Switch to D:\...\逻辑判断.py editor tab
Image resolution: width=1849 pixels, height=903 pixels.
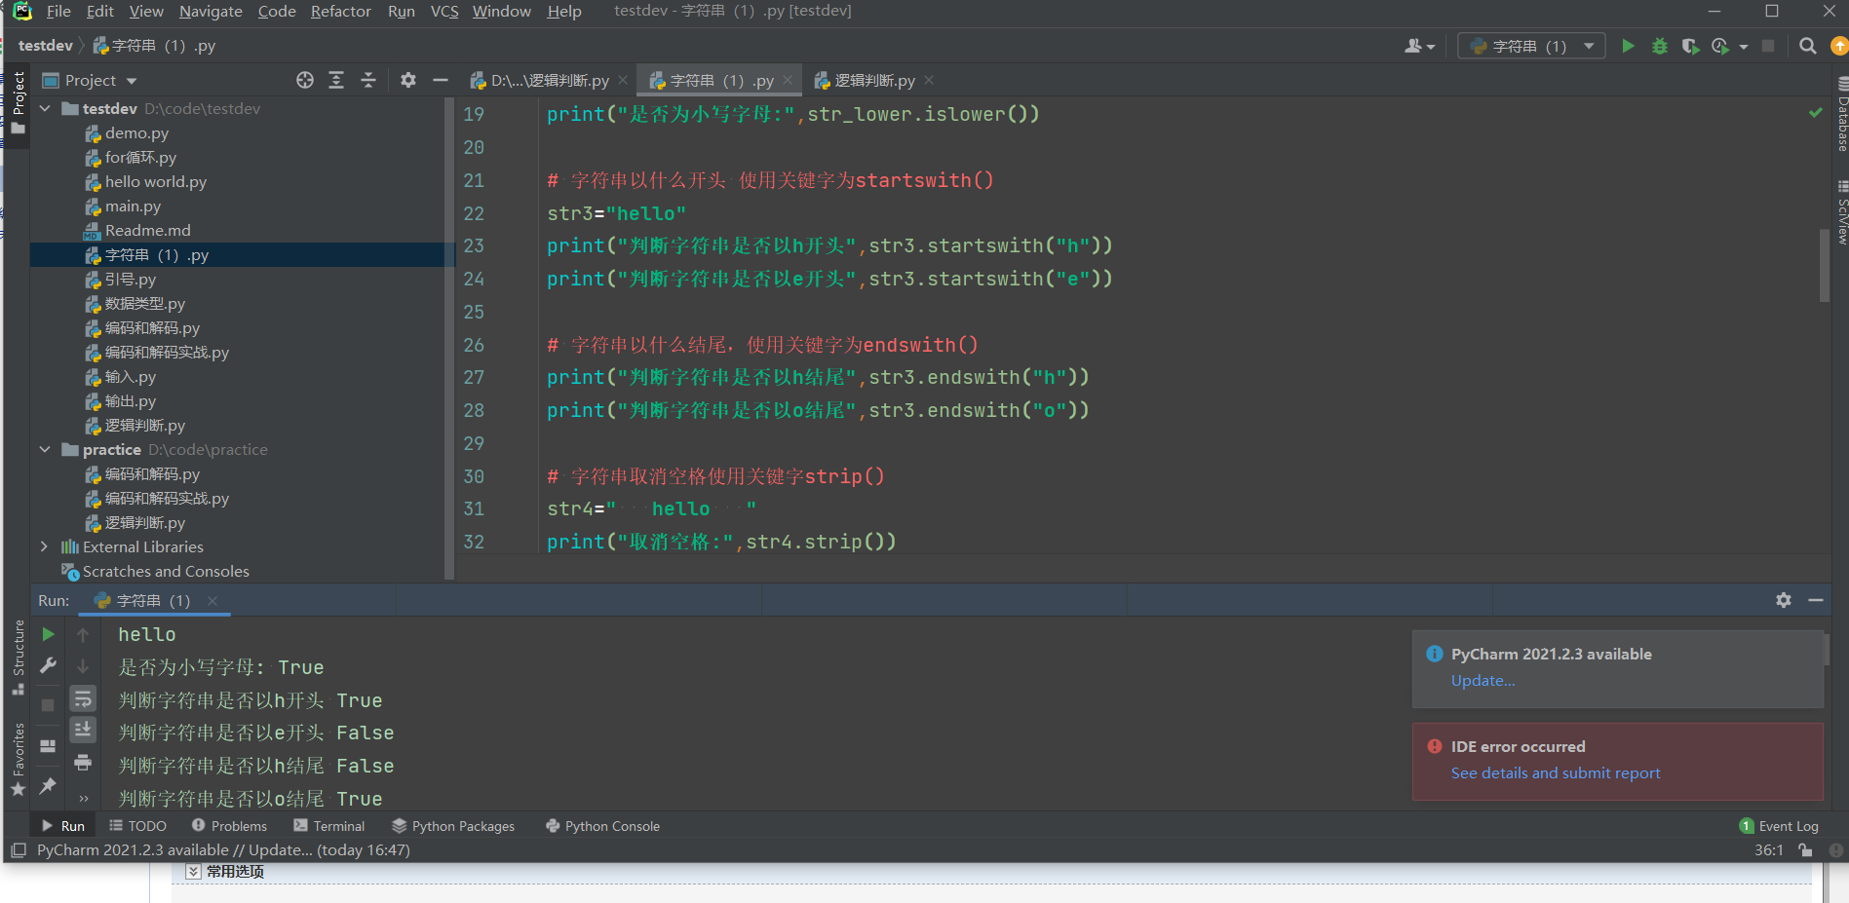coord(550,80)
